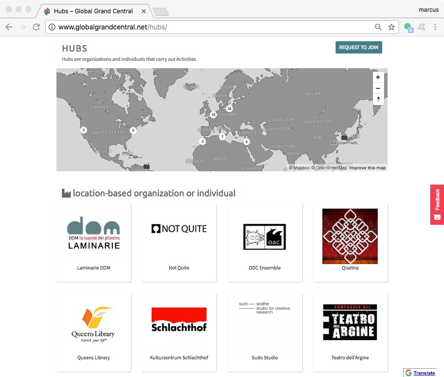Reload the Hubs page

click(x=36, y=27)
